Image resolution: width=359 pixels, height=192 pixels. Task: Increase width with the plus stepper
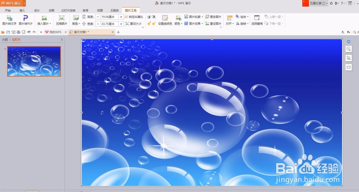click(121, 24)
